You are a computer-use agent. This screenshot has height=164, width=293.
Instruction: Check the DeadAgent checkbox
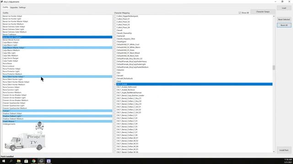pos(115,41)
